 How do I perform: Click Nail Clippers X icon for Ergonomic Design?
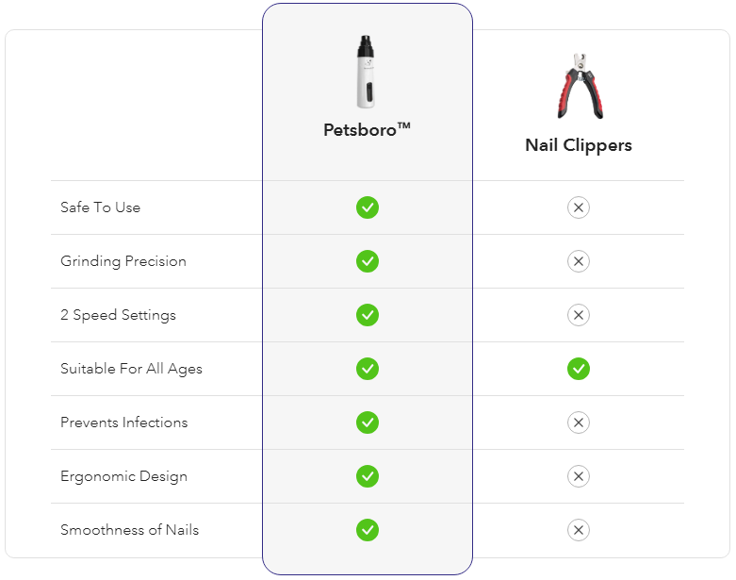point(579,476)
